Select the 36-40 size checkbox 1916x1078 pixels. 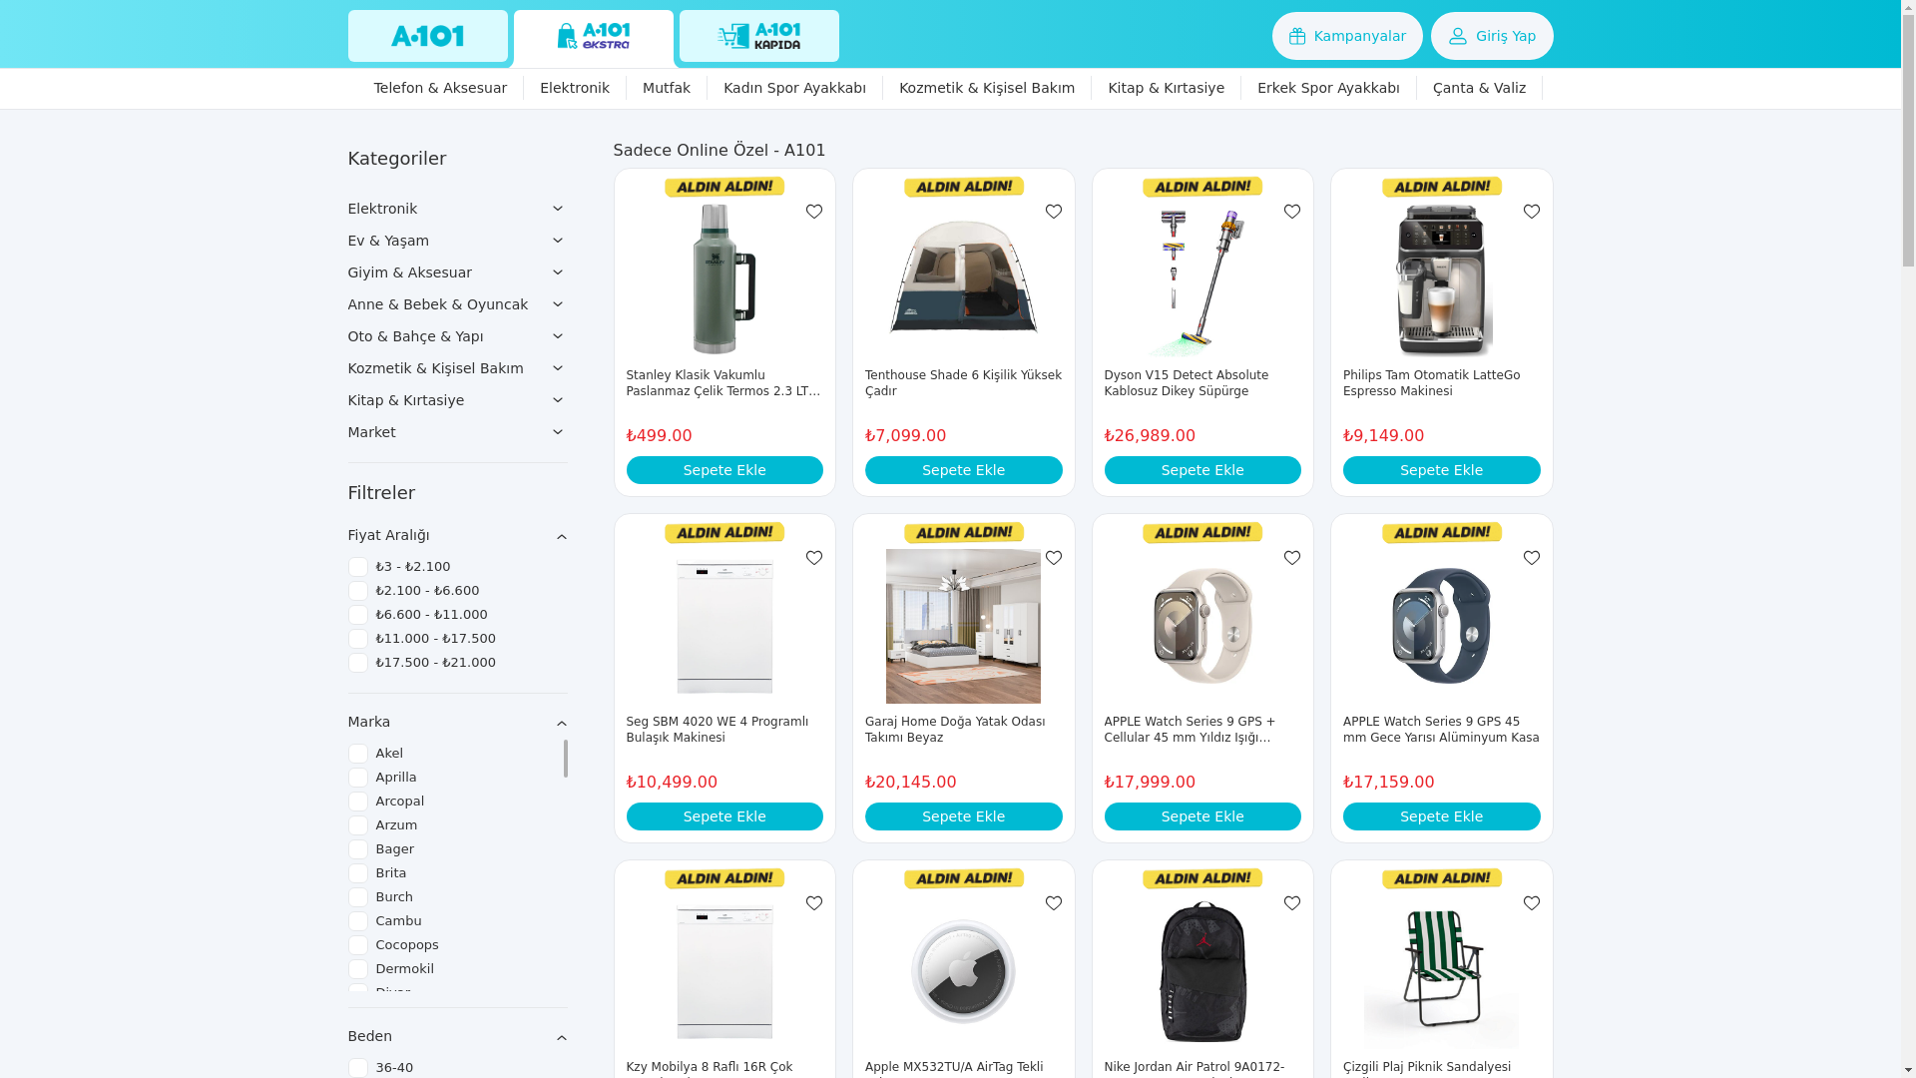click(x=358, y=1068)
